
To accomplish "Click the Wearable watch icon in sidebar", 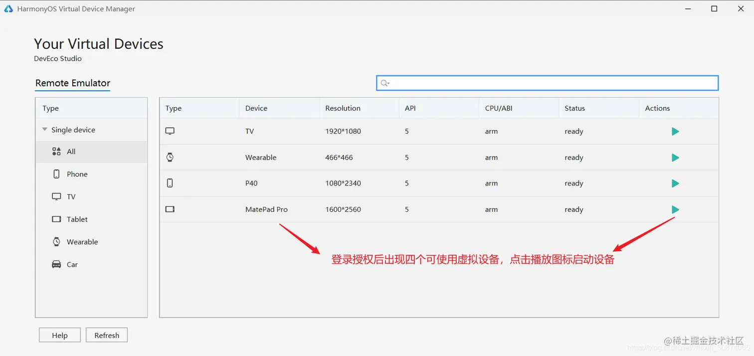I will 56,242.
